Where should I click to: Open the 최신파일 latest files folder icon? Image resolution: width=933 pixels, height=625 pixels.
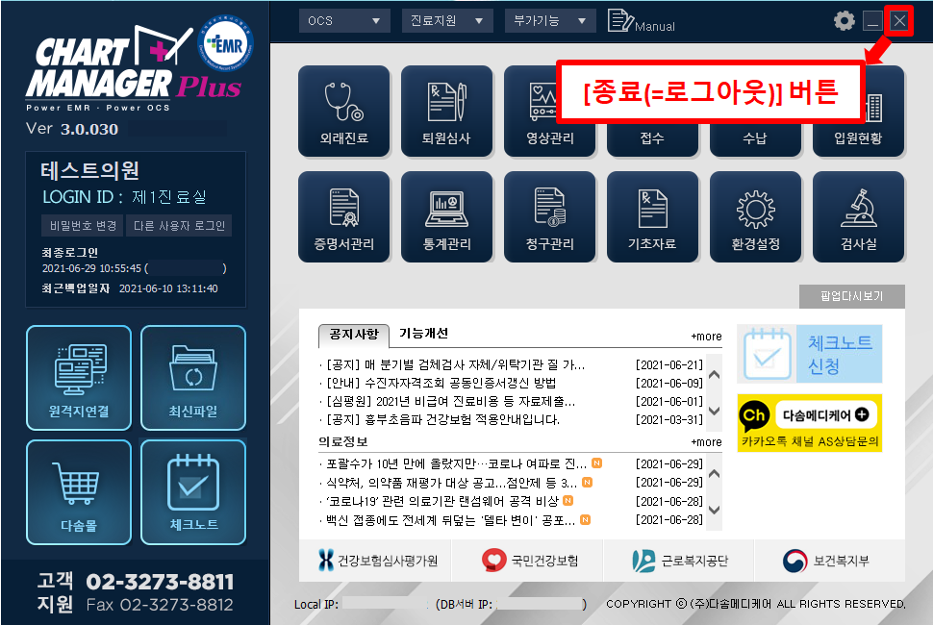click(193, 377)
